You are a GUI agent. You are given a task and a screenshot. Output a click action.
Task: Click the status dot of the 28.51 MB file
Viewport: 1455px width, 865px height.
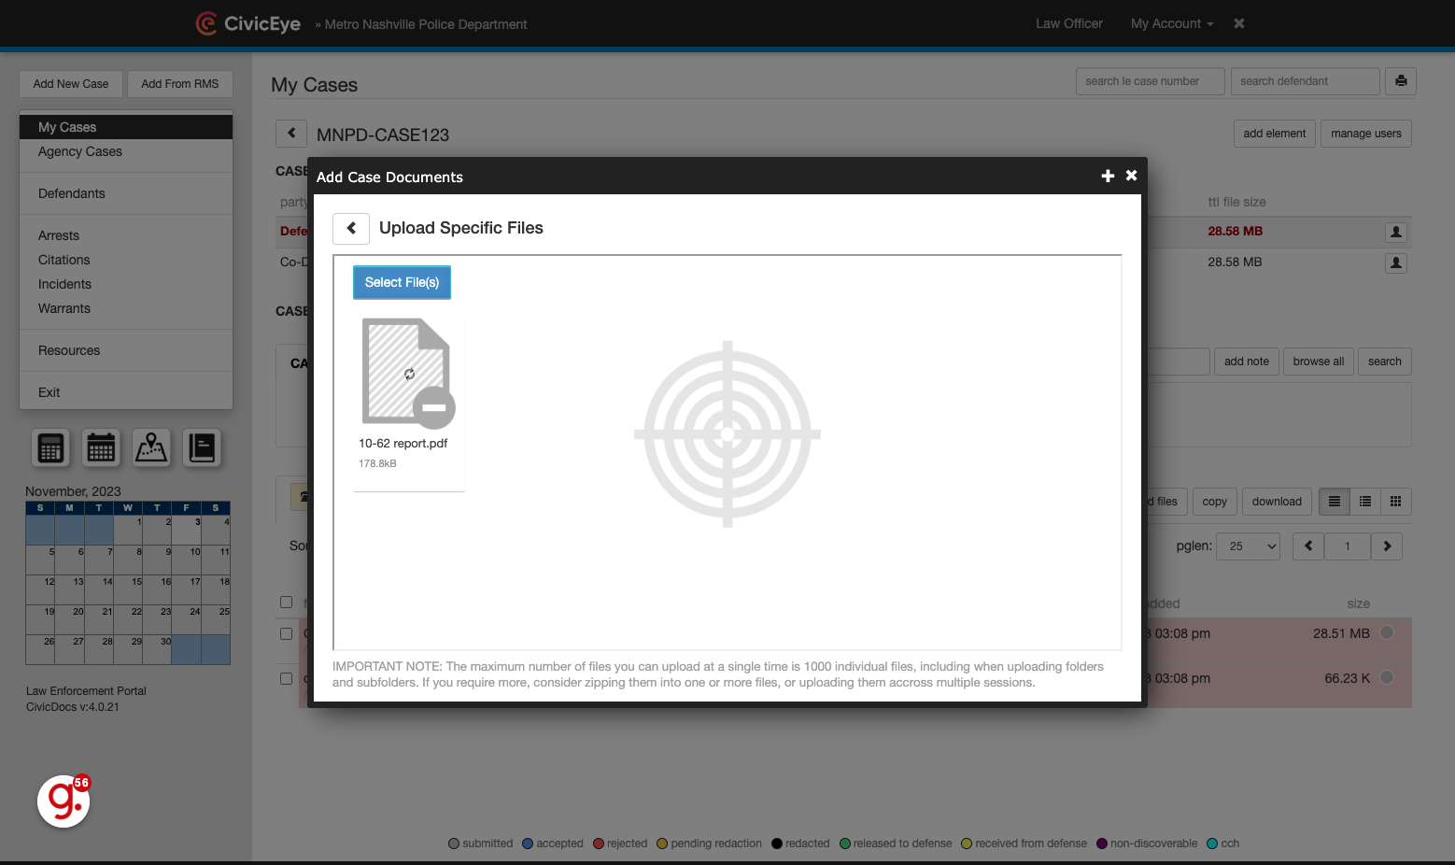pyautogui.click(x=1388, y=632)
